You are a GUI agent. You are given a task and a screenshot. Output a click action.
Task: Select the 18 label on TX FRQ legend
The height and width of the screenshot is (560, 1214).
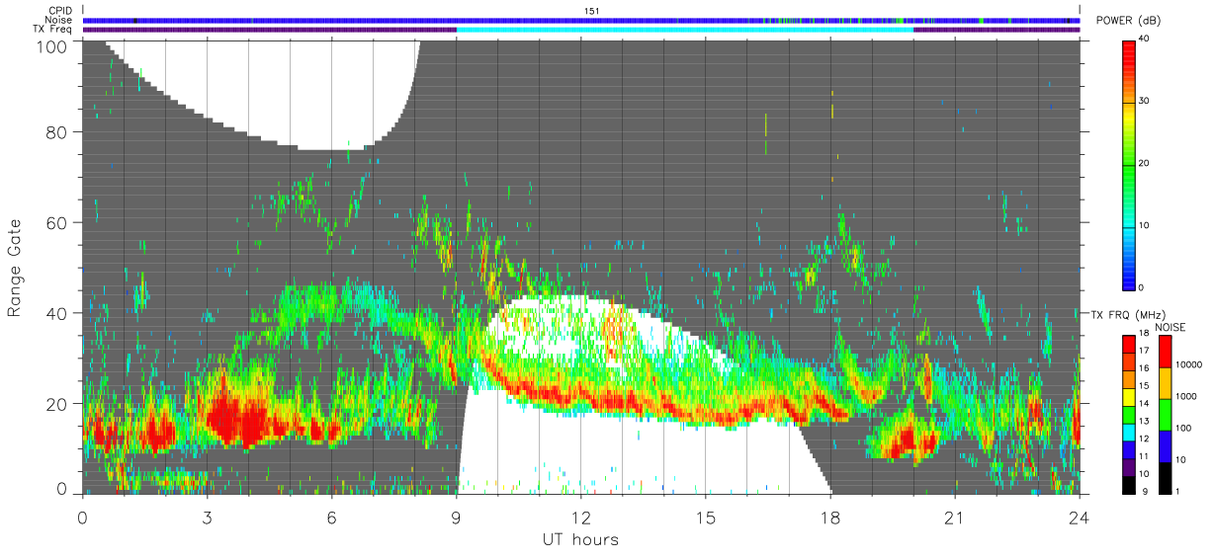1144,333
